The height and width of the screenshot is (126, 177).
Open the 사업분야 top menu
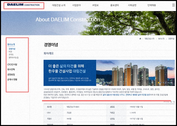point(76,5)
